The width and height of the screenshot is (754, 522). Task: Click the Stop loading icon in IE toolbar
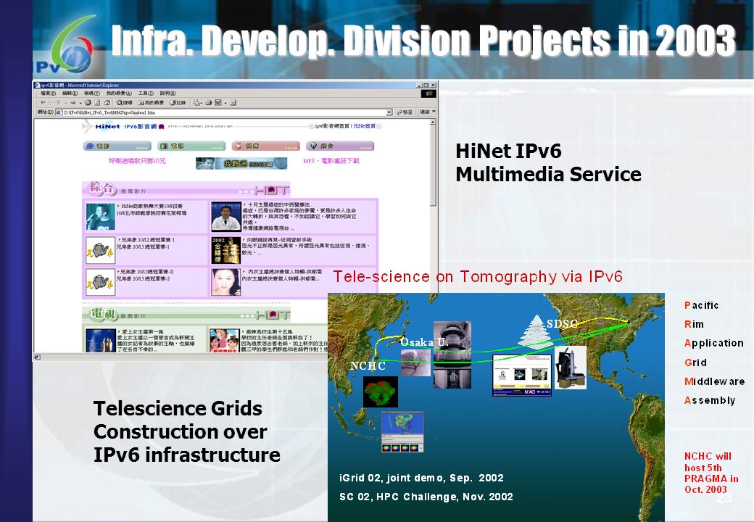[x=88, y=102]
